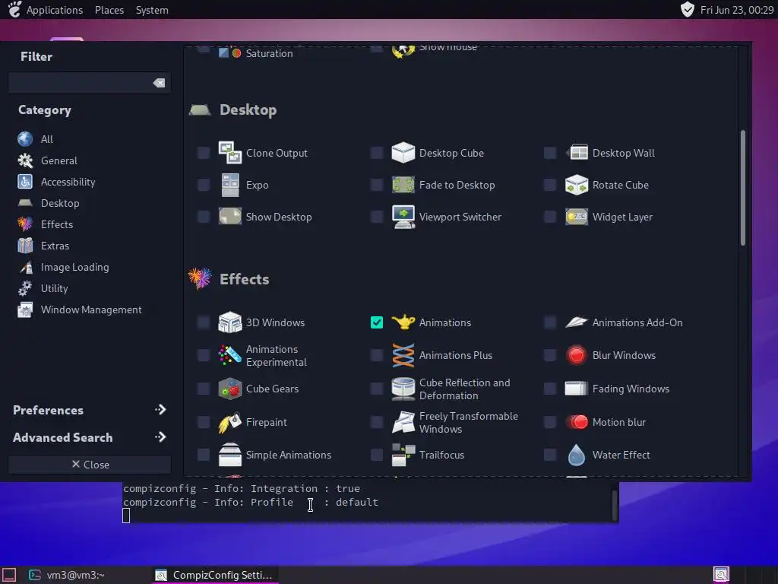Click the Close button
The width and height of the screenshot is (778, 584).
pyautogui.click(x=90, y=465)
